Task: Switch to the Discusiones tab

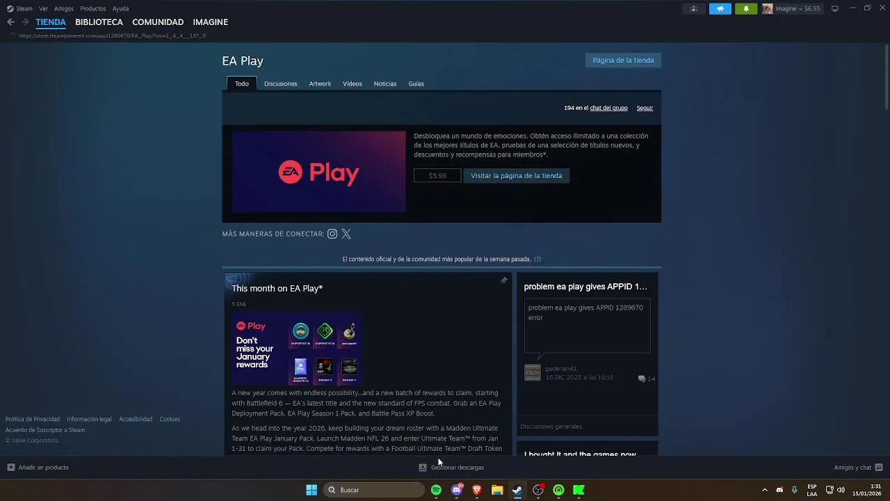Action: (x=280, y=83)
